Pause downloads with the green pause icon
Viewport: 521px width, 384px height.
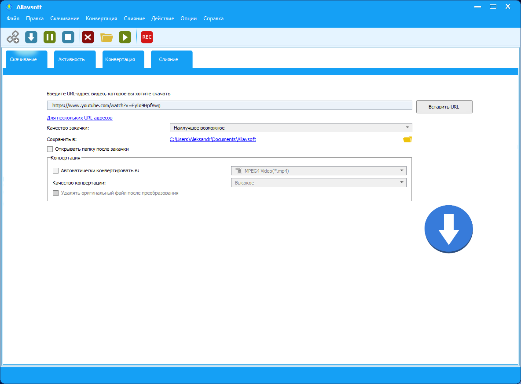[x=50, y=37]
